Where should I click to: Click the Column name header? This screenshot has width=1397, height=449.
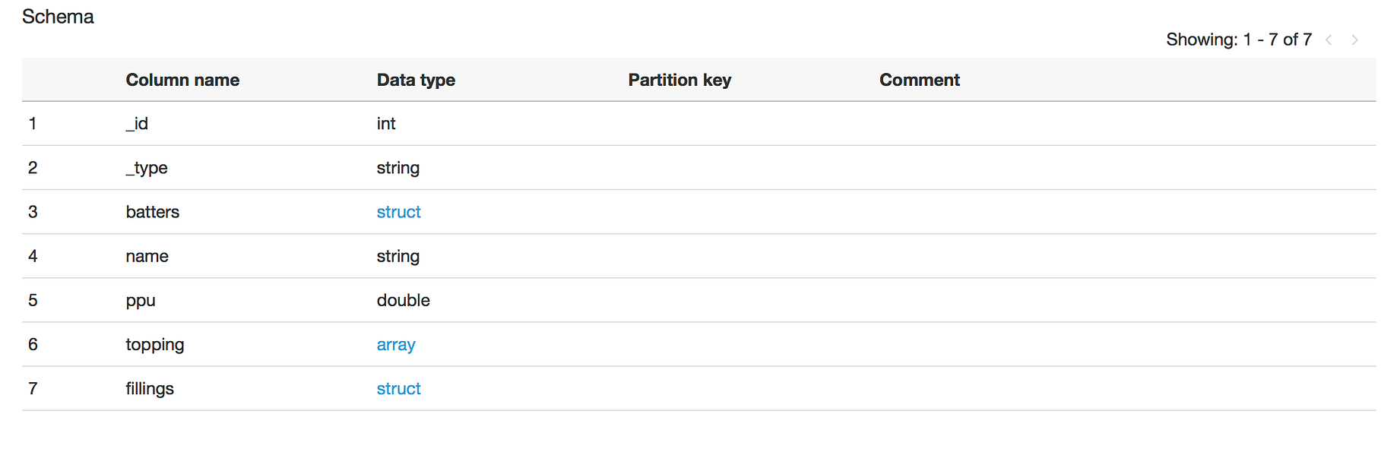click(182, 80)
